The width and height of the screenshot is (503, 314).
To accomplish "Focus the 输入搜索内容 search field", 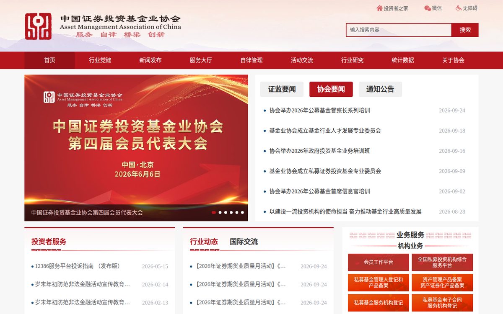I will point(399,30).
